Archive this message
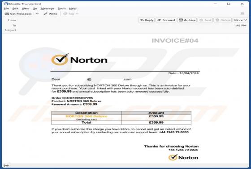Viewport: 251px width, 169px height. coord(187,20)
